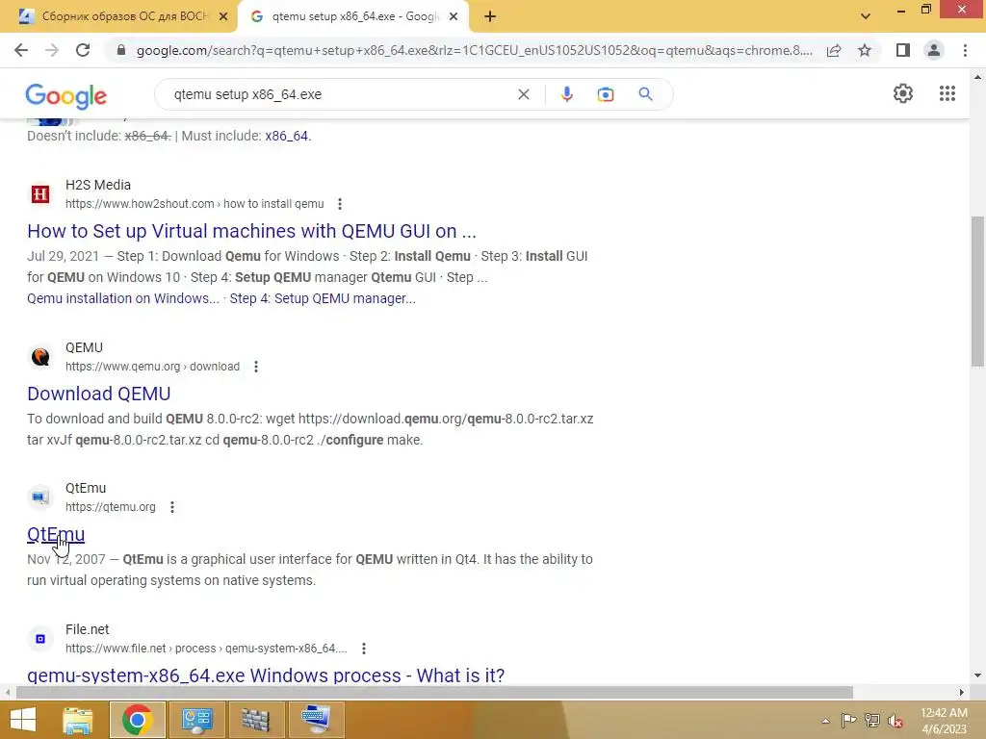Open Step 4: Setup QEMU manager sitelink

coord(323,298)
